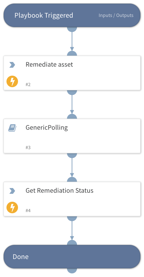Click the lightning bolt icon on task #2

(x=12, y=81)
